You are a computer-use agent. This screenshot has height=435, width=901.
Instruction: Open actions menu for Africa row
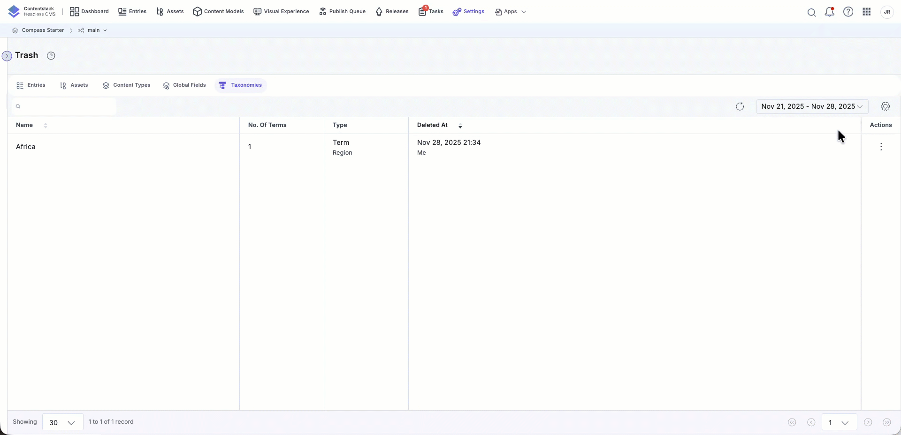click(x=881, y=147)
